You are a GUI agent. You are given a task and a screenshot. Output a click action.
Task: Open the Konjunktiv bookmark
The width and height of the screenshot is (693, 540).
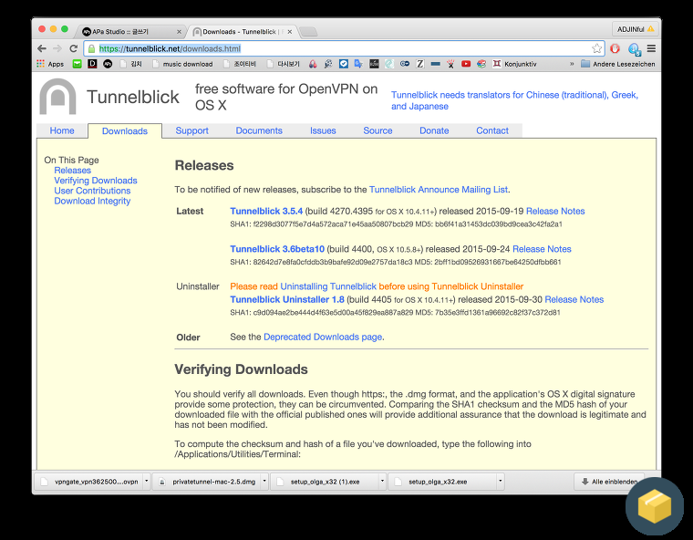point(514,64)
